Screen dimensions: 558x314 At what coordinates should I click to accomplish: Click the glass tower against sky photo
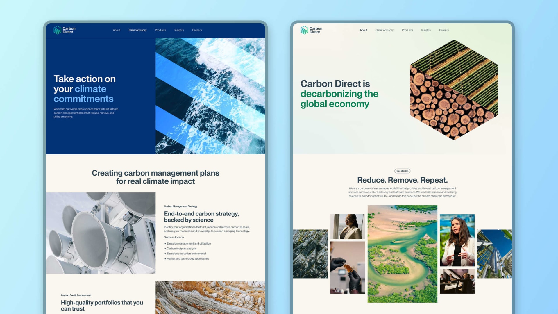(494, 254)
